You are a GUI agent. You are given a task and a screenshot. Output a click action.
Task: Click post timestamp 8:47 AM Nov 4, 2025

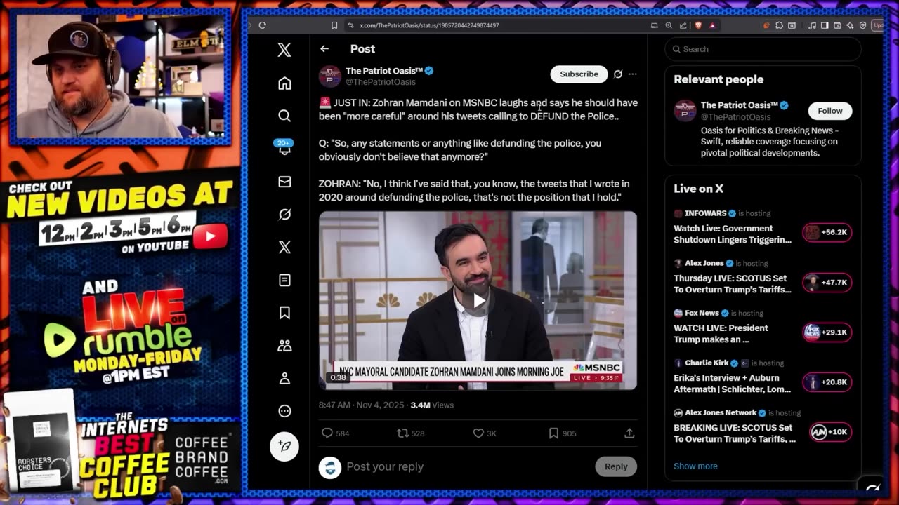pyautogui.click(x=362, y=405)
